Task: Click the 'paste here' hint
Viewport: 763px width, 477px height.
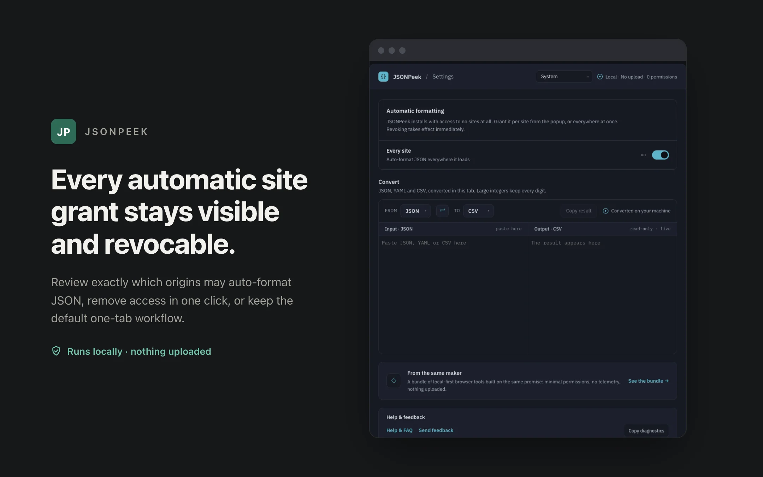Action: pos(509,229)
